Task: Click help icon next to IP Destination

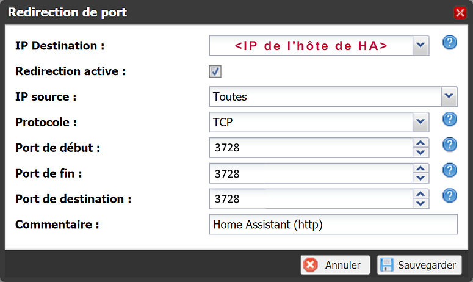Action: click(x=450, y=43)
